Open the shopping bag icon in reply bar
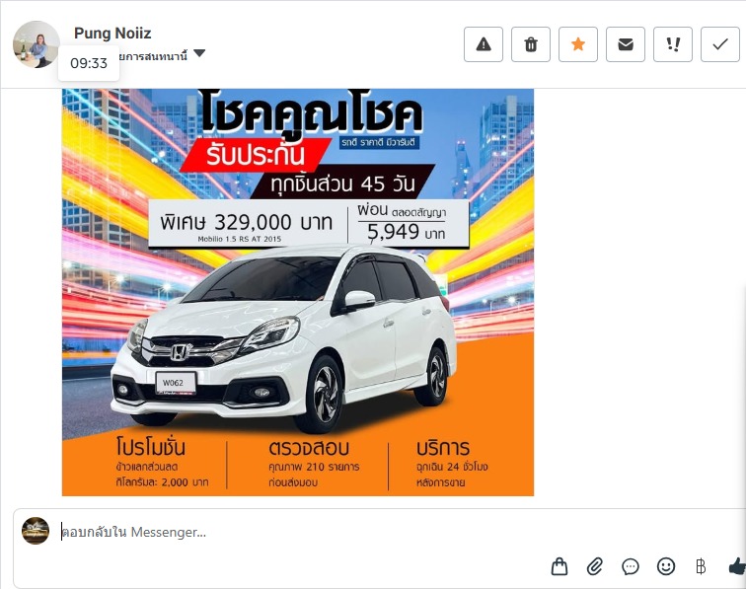 [559, 566]
